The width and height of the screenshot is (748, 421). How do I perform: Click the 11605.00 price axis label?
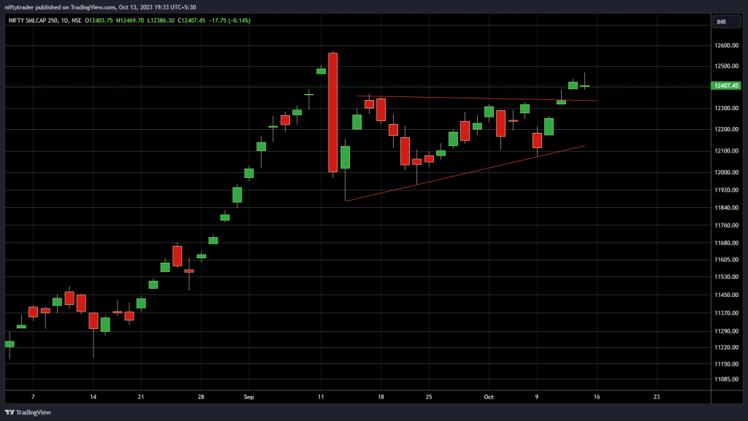coord(726,260)
